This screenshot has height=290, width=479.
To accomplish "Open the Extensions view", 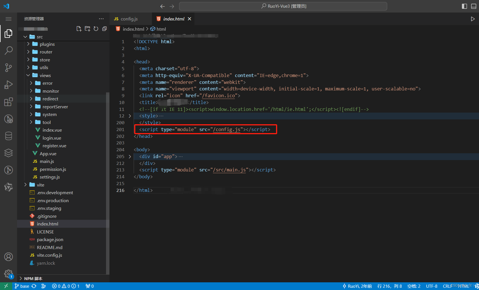I will point(9,101).
